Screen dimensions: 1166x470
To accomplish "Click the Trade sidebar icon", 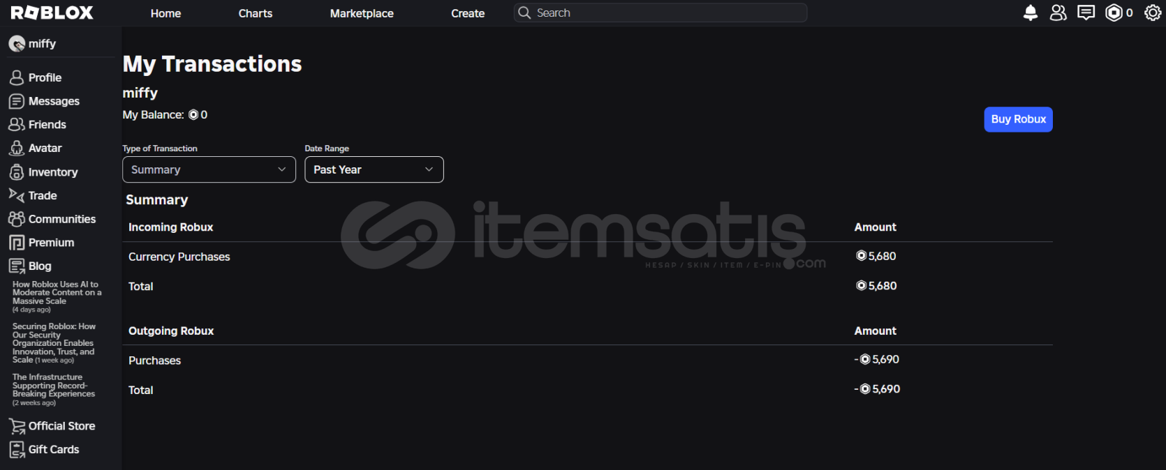I will click(17, 195).
